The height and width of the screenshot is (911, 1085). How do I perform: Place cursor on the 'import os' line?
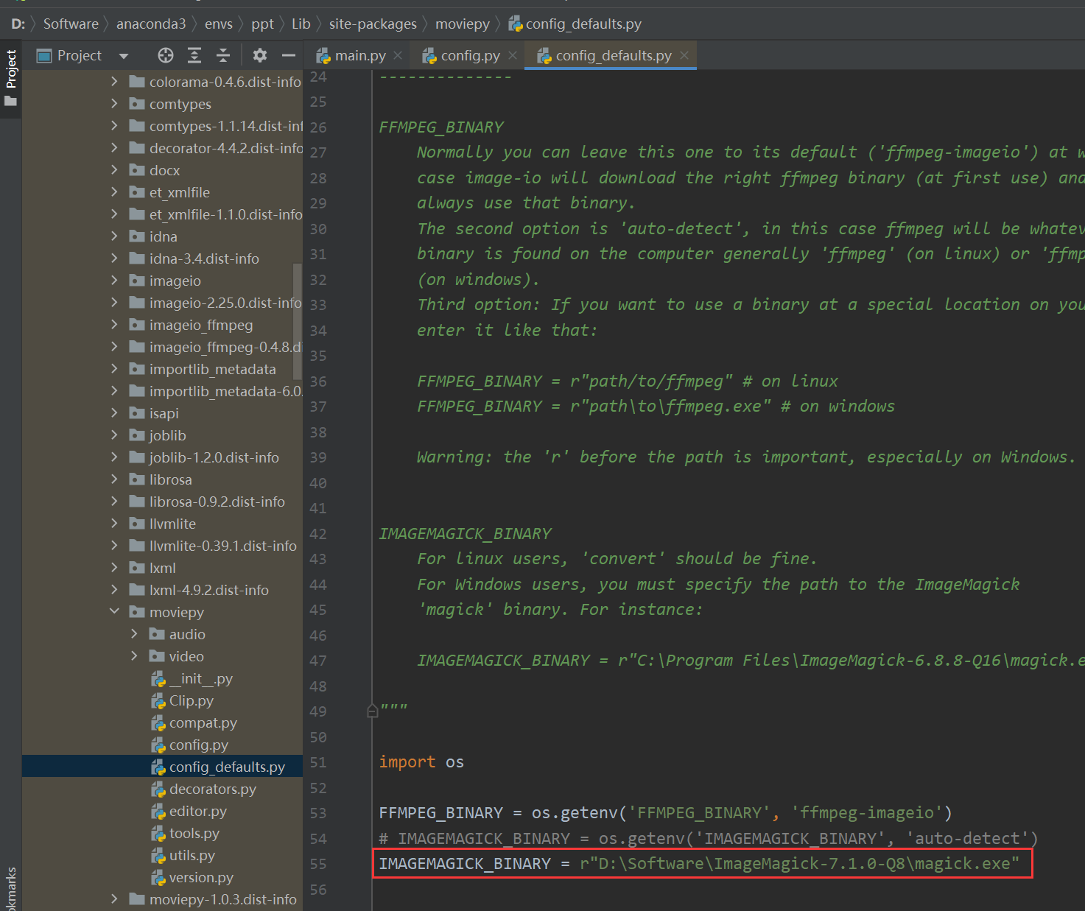[421, 762]
